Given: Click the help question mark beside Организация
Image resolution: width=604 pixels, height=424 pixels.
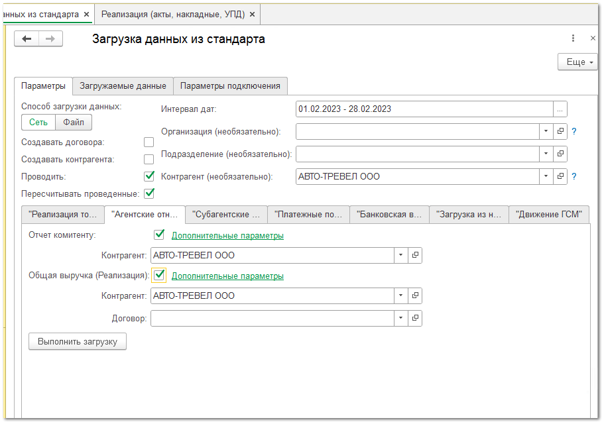Looking at the screenshot, I should coord(574,132).
